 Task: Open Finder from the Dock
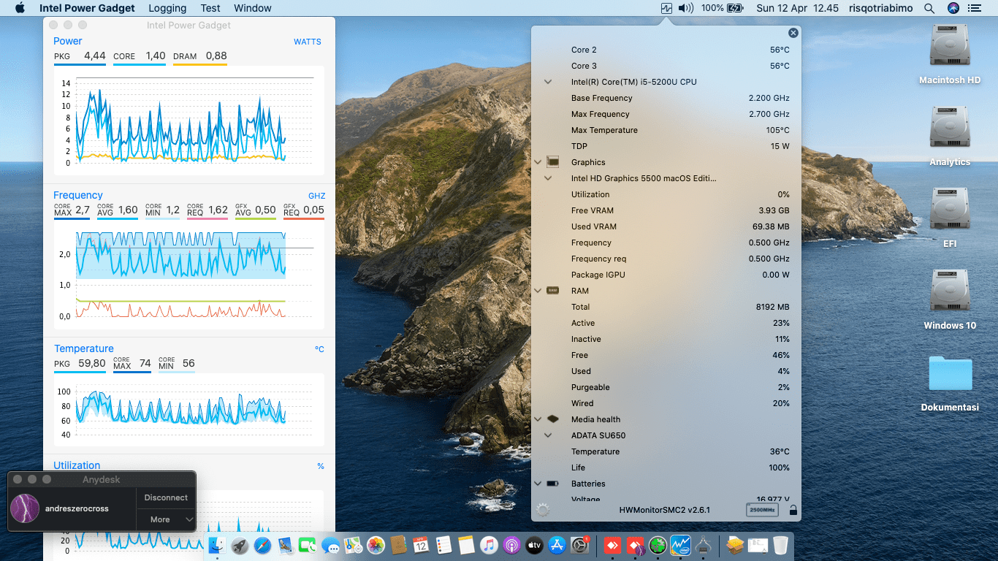(x=217, y=545)
